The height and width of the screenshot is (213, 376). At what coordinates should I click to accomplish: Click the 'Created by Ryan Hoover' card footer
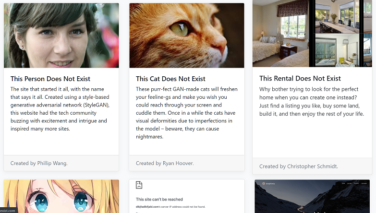coord(187,163)
